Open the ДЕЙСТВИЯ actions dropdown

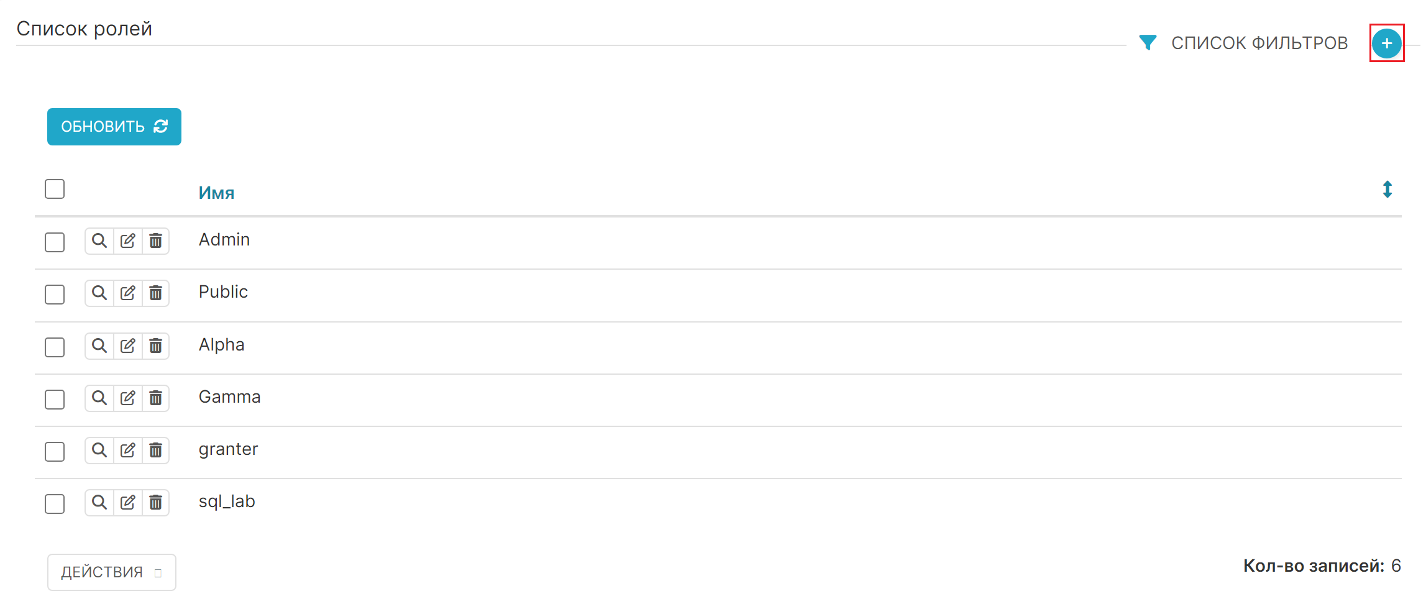pos(112,572)
